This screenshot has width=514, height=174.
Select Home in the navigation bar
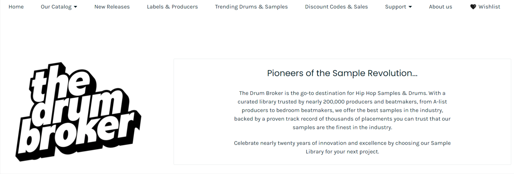16,7
